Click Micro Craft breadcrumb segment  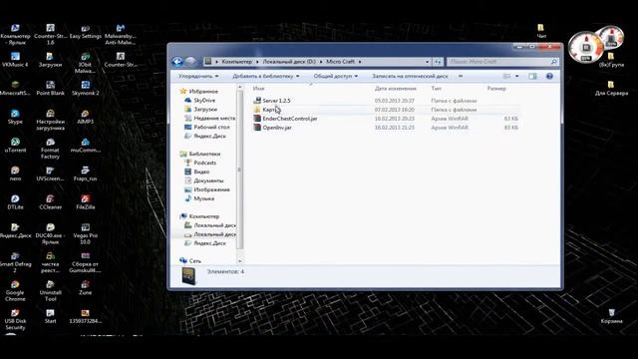[x=340, y=62]
